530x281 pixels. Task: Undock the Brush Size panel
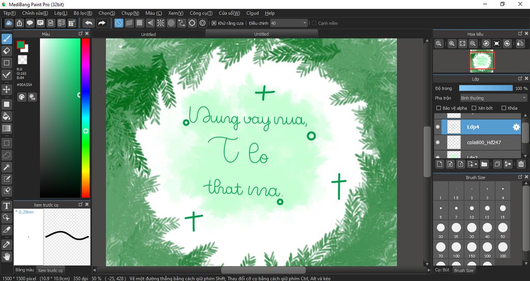pos(520,177)
